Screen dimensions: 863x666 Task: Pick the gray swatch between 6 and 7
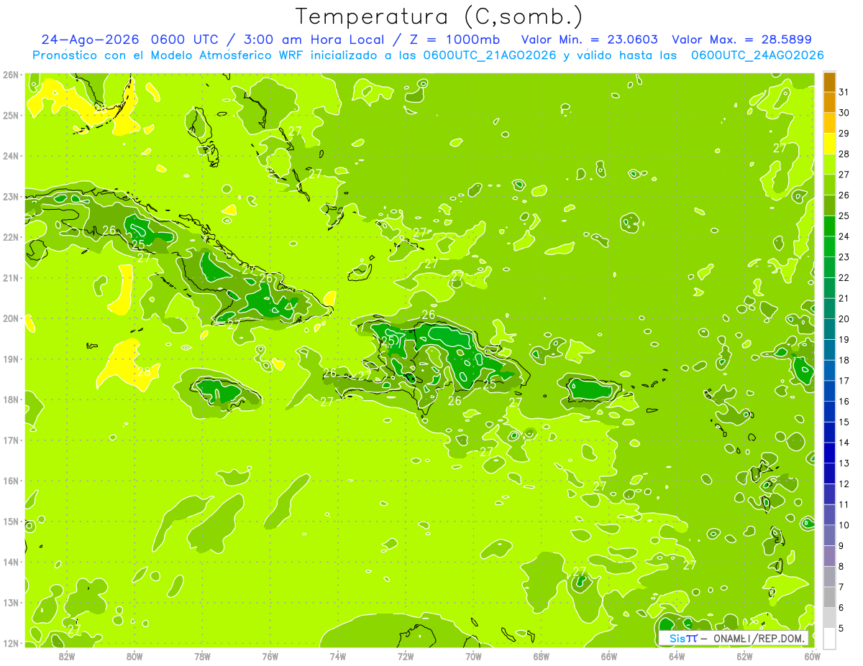click(829, 597)
